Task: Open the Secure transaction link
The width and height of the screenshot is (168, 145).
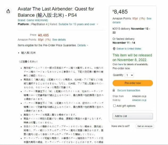Action: (129, 90)
